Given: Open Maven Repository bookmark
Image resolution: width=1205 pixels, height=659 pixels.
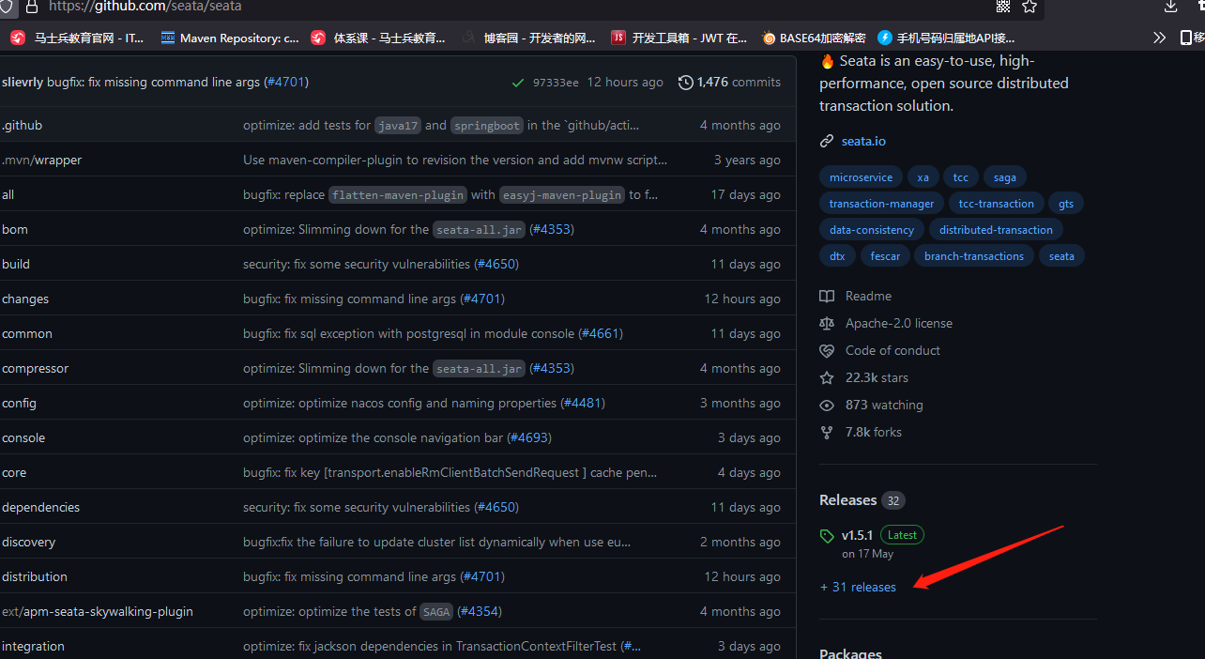Looking at the screenshot, I should pos(230,38).
